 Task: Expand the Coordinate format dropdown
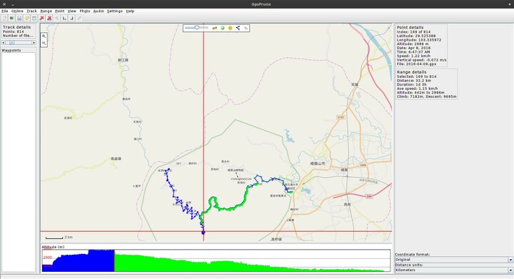click(510, 260)
